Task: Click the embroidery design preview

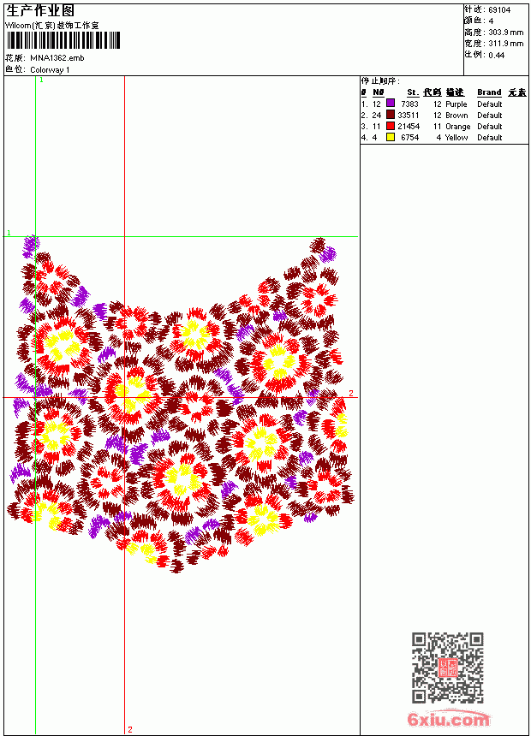Action: pos(181,404)
